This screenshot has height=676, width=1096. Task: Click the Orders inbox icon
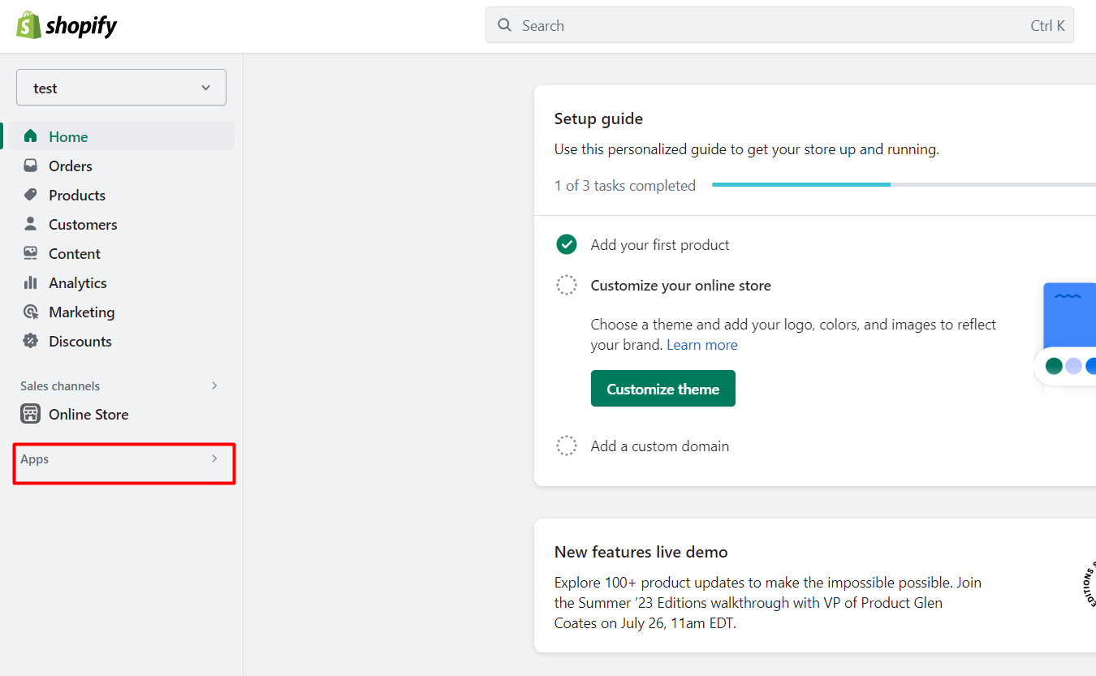31,166
